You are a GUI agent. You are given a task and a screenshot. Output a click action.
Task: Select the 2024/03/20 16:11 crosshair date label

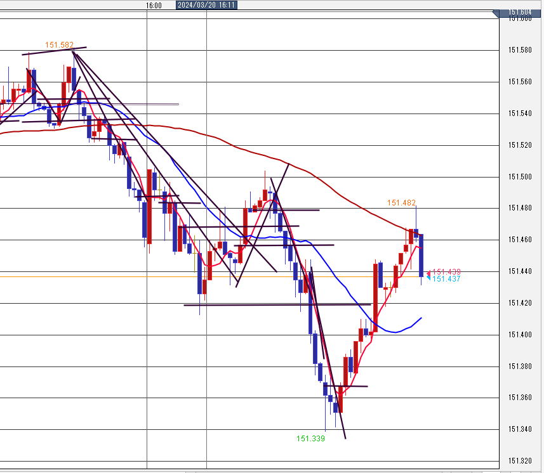[206, 5]
